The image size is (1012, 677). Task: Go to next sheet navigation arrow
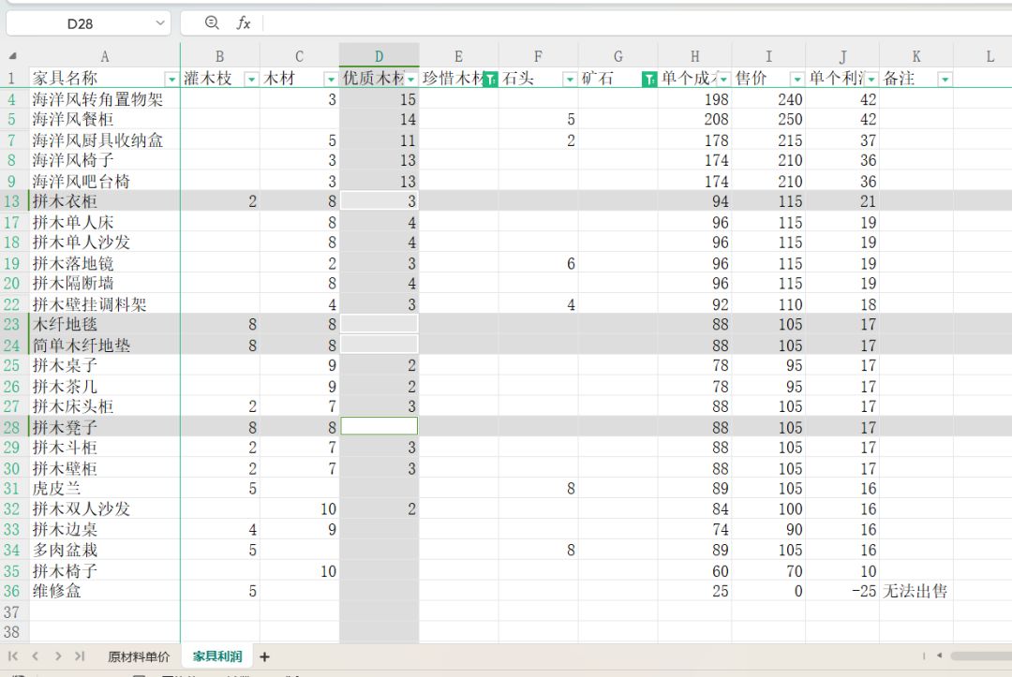point(58,656)
